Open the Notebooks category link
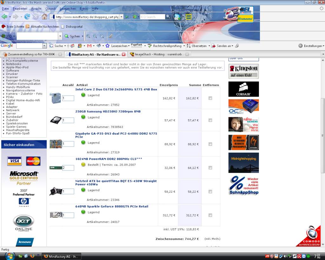Screen dimensions: 325x260 tap(14, 64)
